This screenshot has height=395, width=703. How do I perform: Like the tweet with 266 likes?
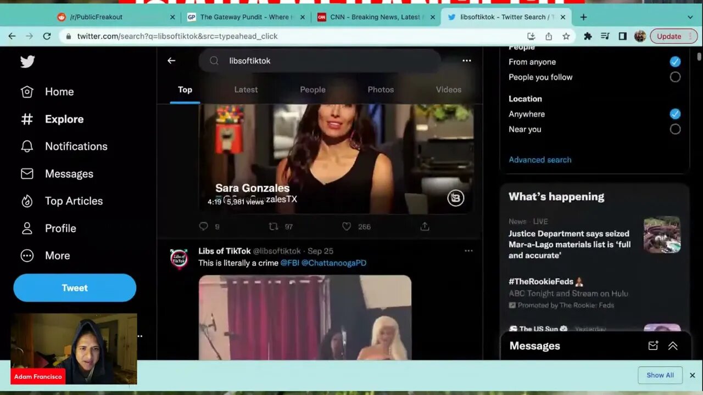coord(347,226)
